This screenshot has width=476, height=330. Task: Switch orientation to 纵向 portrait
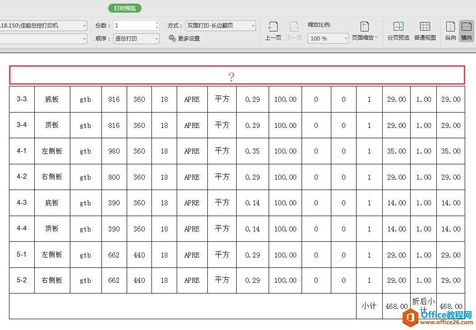coord(450,31)
